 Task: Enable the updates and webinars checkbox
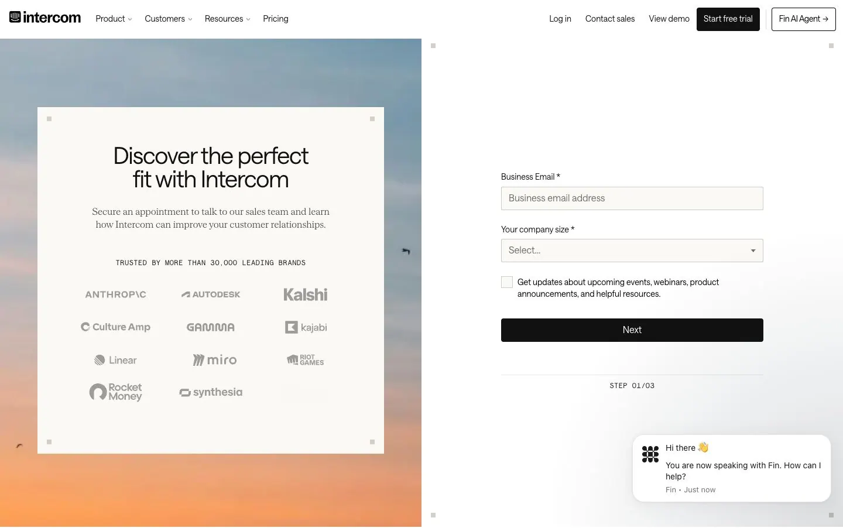point(507,282)
